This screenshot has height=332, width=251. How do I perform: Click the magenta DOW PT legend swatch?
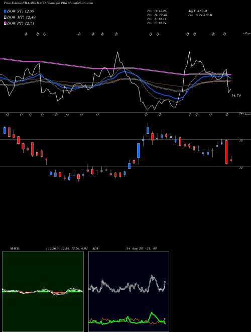5,24
